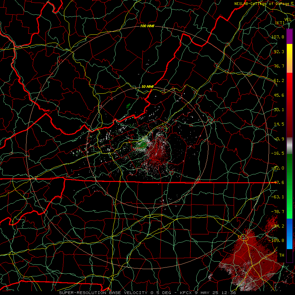This screenshot has width=295, height=295.
Task: Click the purple segment of the color bar
Action: [289, 36]
